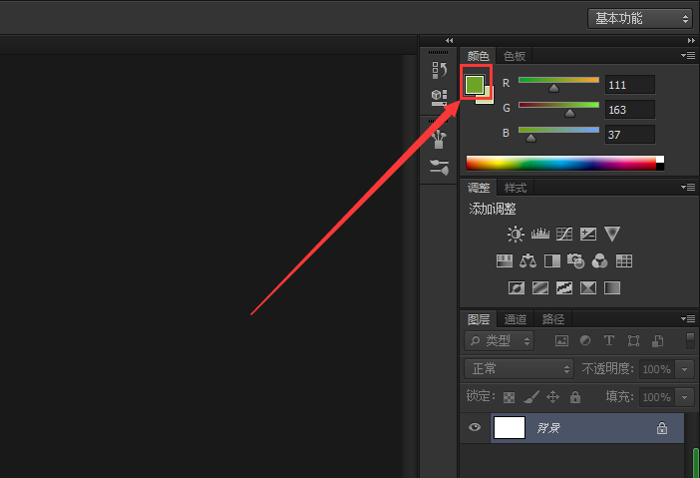
Task: Add a Photo Filter adjustment
Action: pos(576,260)
